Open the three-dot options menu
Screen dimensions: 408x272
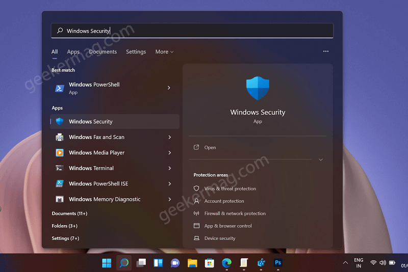point(326,51)
